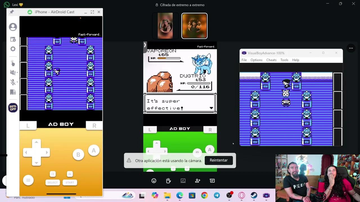Open the Options menu in VisualBoyAdvance
Viewport: 360px width, 202px height.
(256, 60)
